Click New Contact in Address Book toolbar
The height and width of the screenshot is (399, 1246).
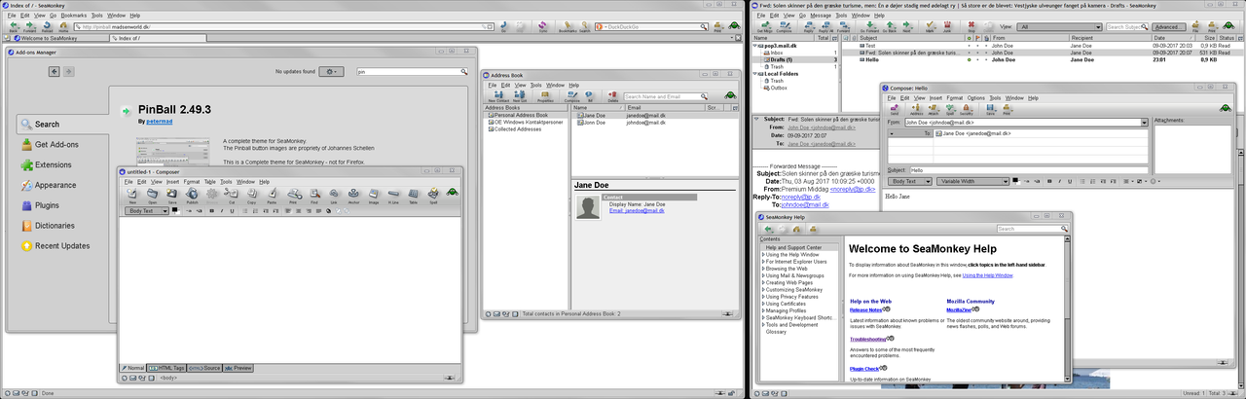click(x=498, y=96)
